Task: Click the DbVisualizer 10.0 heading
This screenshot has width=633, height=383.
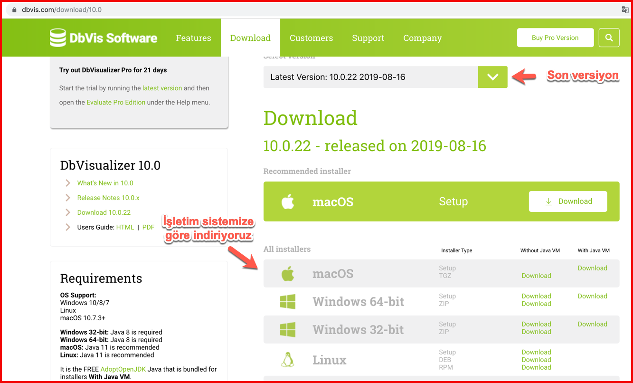Action: click(x=110, y=165)
